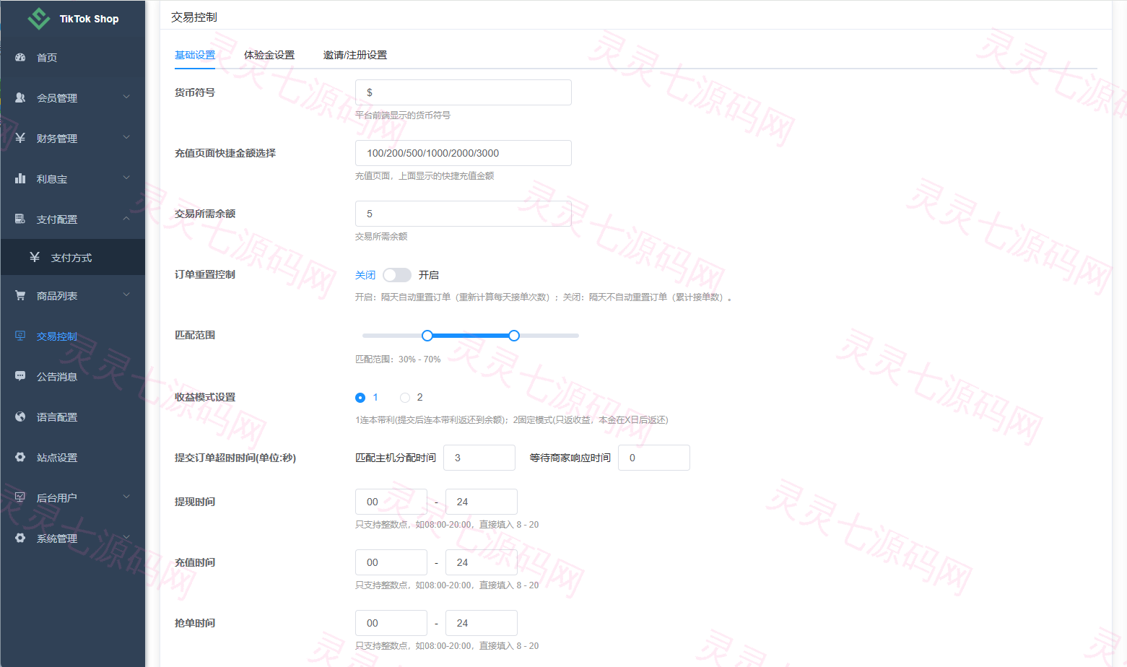Open 首页 via its dashboard icon
Image resolution: width=1127 pixels, height=667 pixels.
[x=20, y=57]
